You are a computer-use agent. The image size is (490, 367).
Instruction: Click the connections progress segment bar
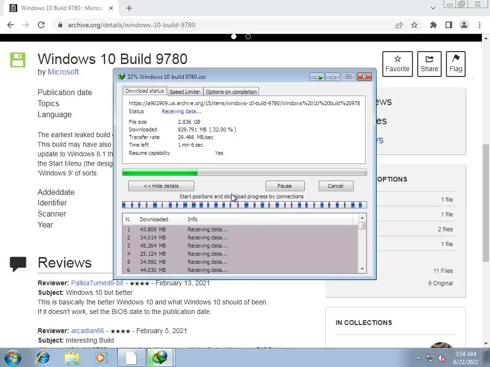(x=245, y=205)
